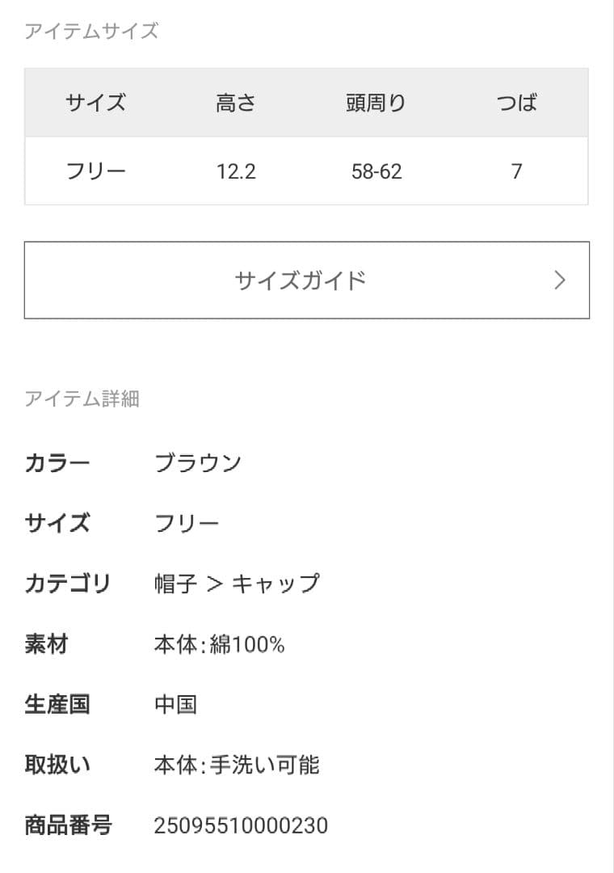Open the 帽子 category link

(x=175, y=584)
